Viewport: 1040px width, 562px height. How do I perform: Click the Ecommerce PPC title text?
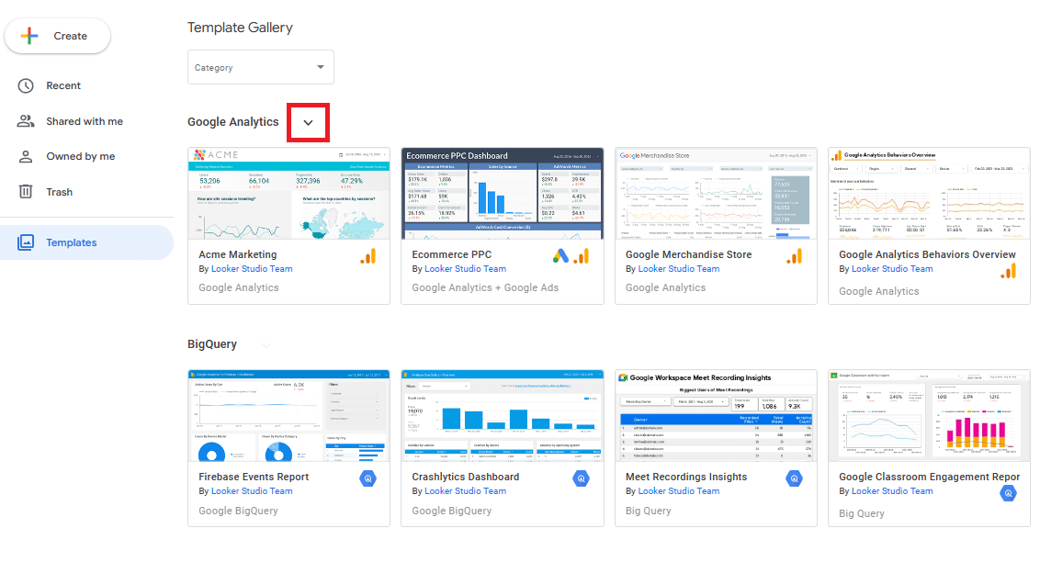pos(452,254)
